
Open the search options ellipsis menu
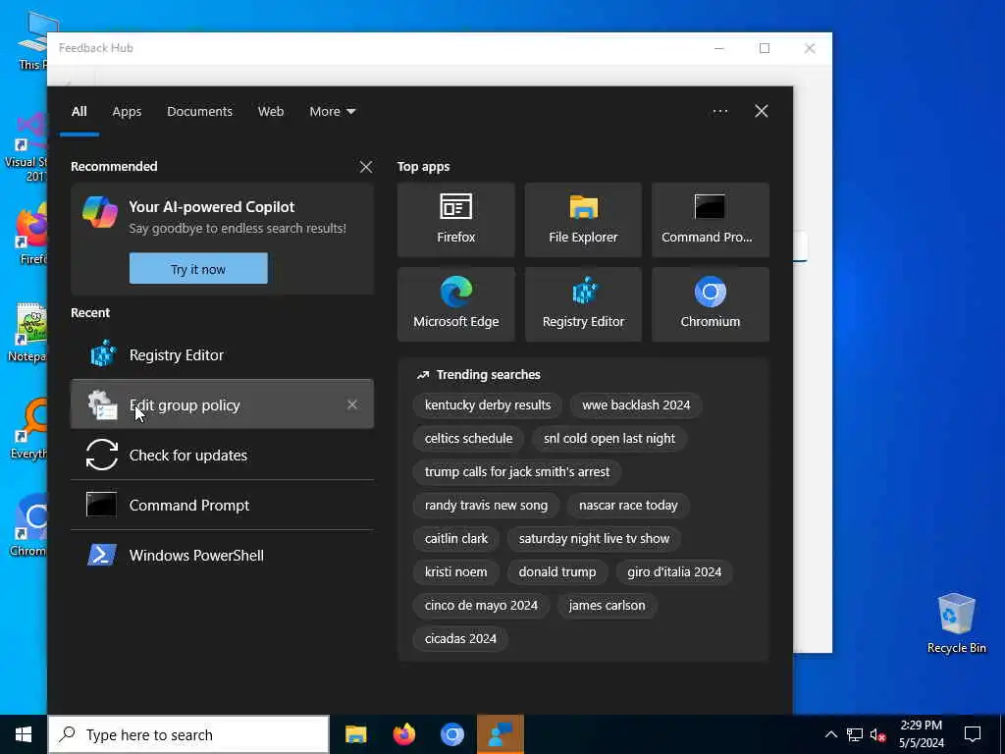pyautogui.click(x=719, y=112)
